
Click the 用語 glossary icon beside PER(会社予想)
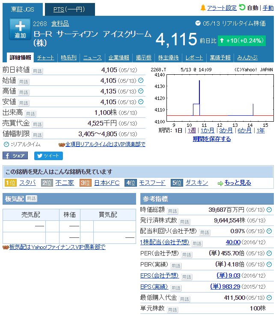(187, 255)
